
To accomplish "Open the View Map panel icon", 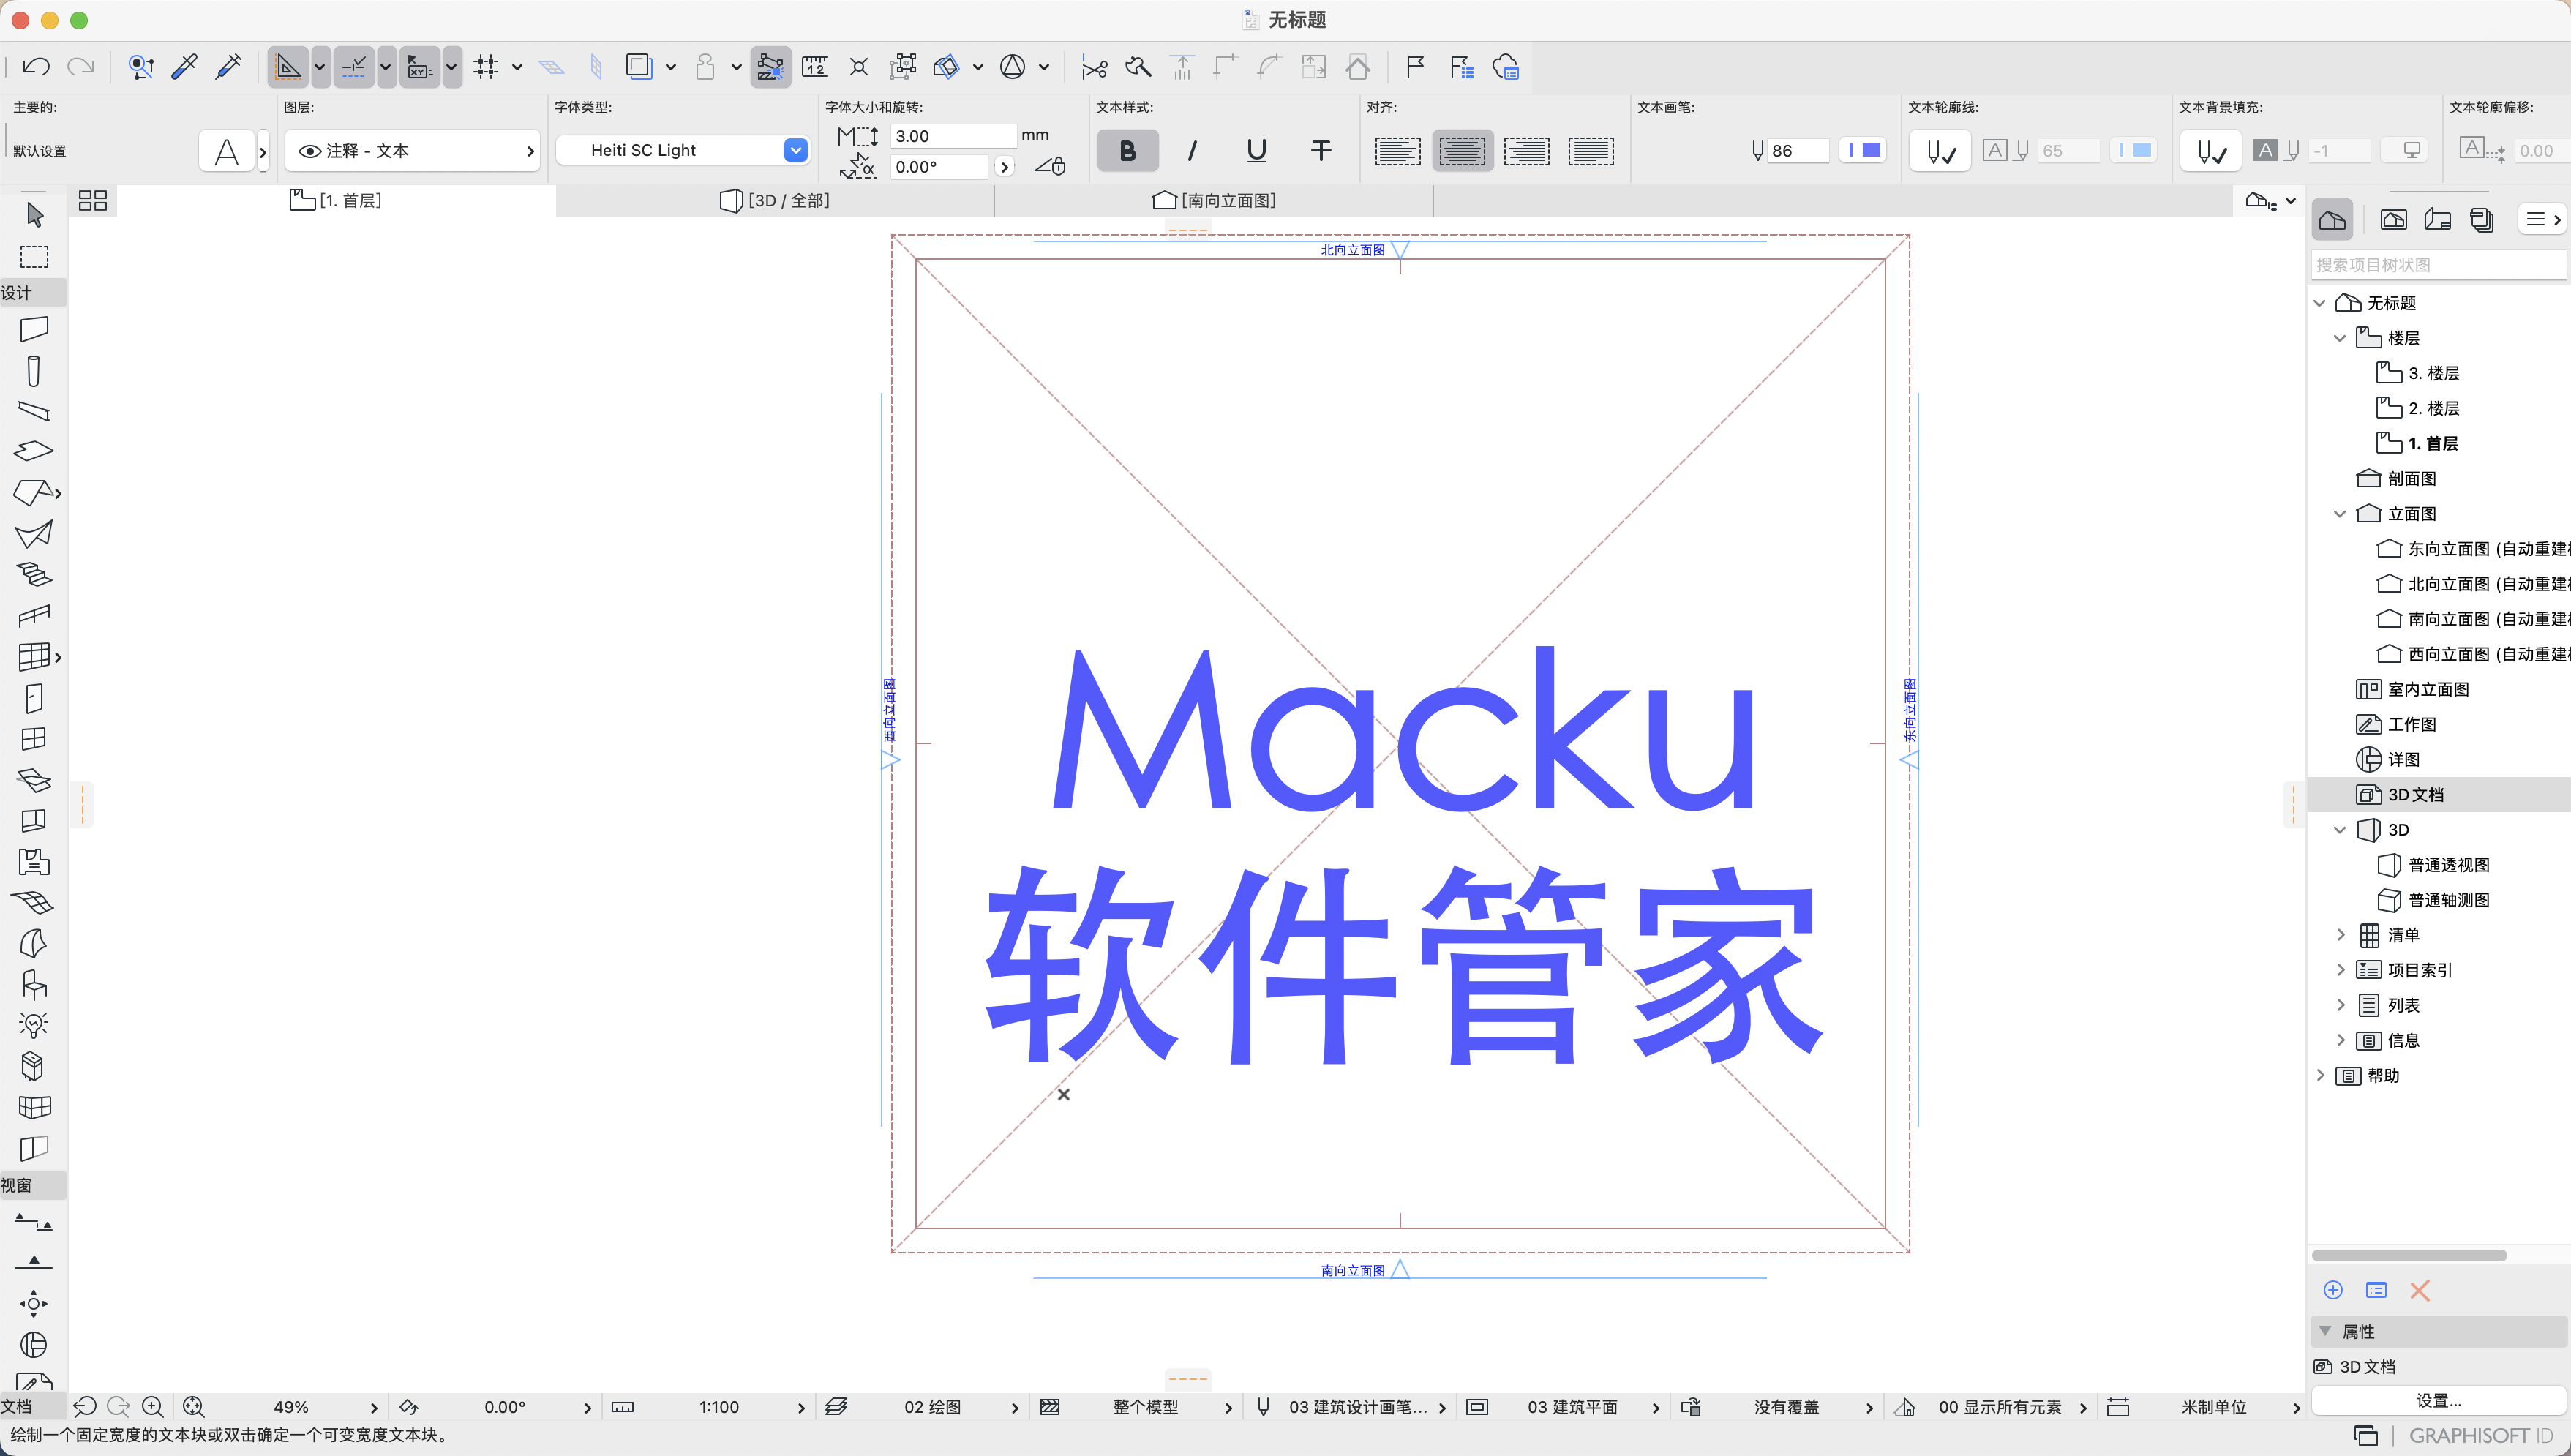I will tap(2393, 220).
